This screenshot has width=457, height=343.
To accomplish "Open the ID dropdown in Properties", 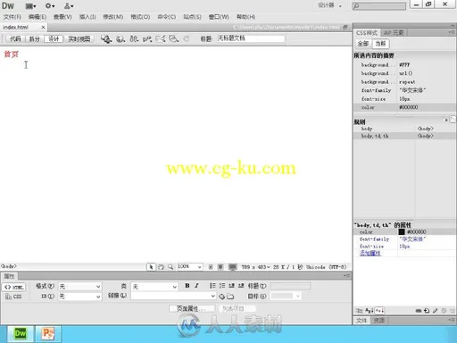I will click(79, 297).
